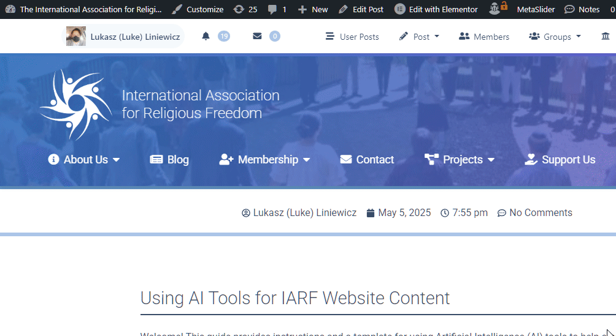
Task: Expand the About Us dropdown menu
Action: point(84,160)
